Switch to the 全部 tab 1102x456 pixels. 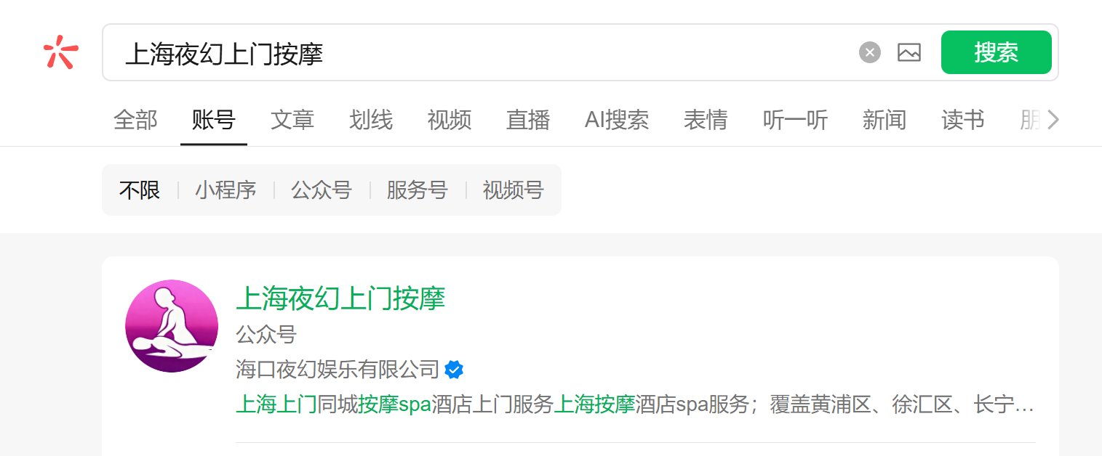(135, 120)
